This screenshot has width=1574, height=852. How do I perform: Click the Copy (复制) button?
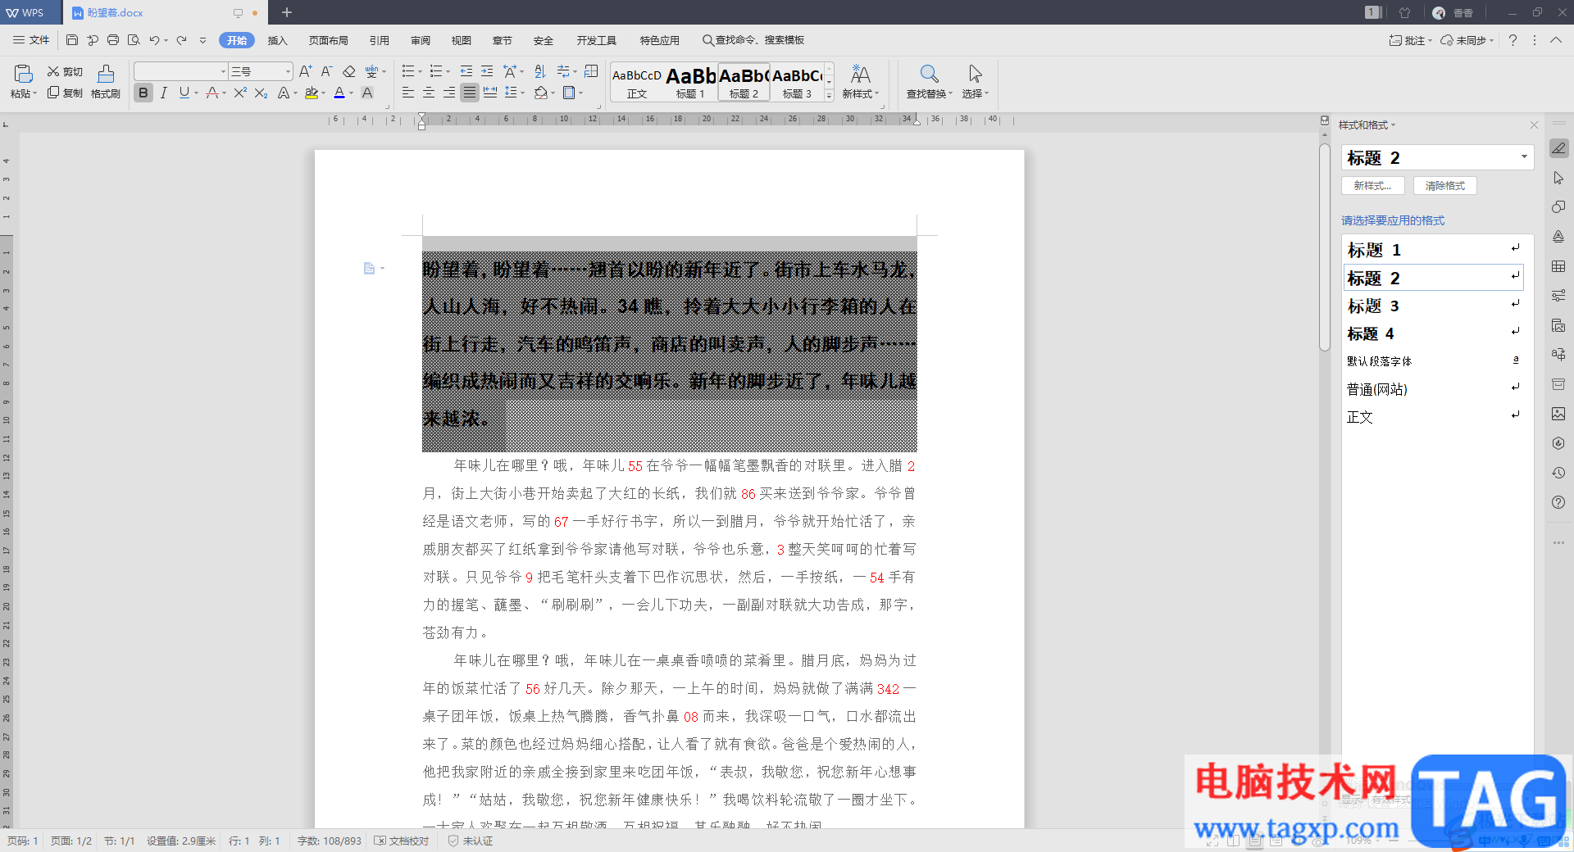coord(65,93)
